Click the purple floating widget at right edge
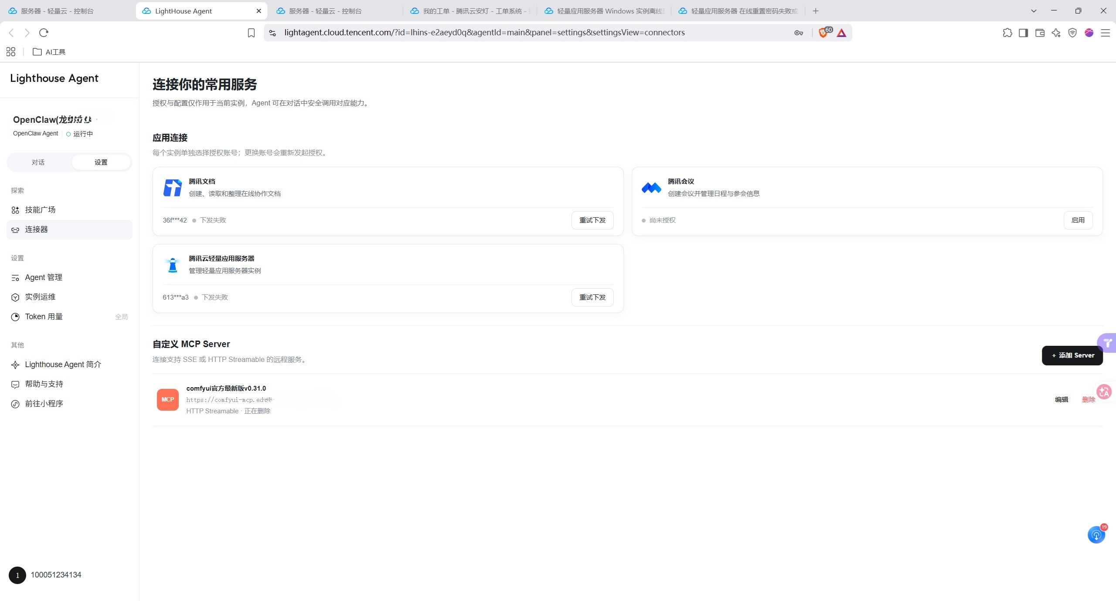Image resolution: width=1116 pixels, height=601 pixels. click(x=1107, y=343)
